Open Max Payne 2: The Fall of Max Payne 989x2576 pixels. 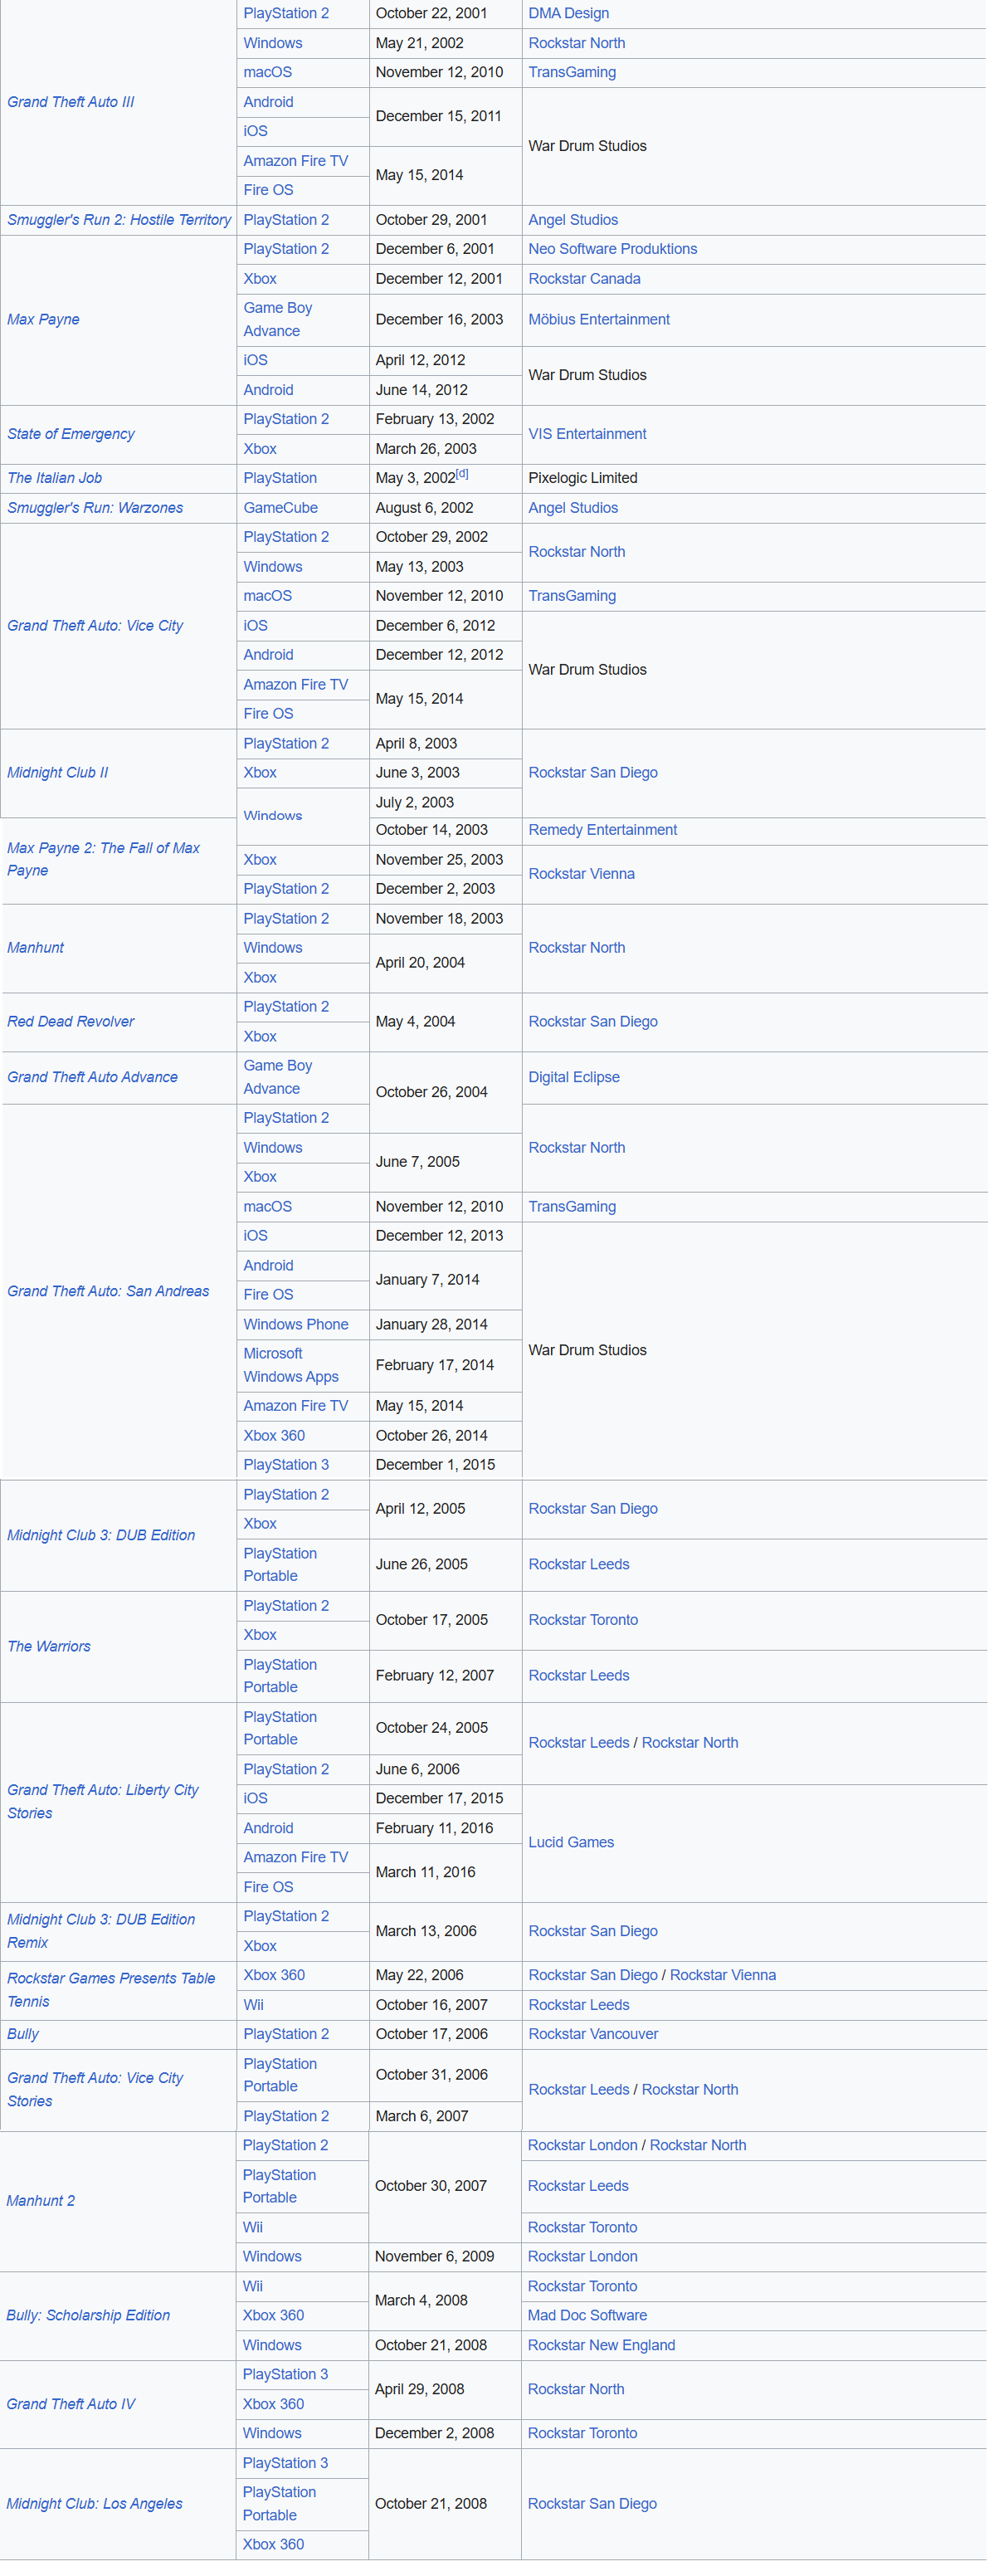[x=103, y=859]
